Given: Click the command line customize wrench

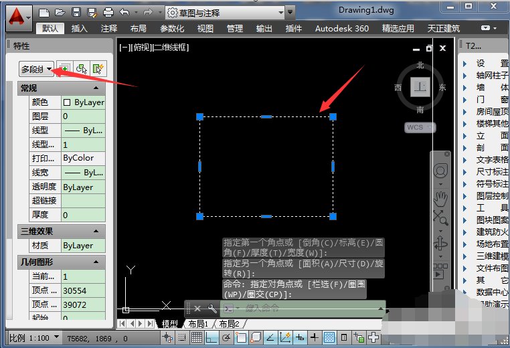Looking at the screenshot, I should coord(212,308).
